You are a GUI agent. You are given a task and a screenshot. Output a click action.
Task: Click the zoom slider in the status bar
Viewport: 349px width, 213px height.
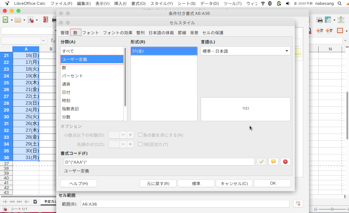(x=332, y=209)
